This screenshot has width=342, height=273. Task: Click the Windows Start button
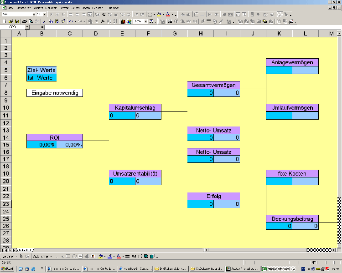(x=7, y=269)
